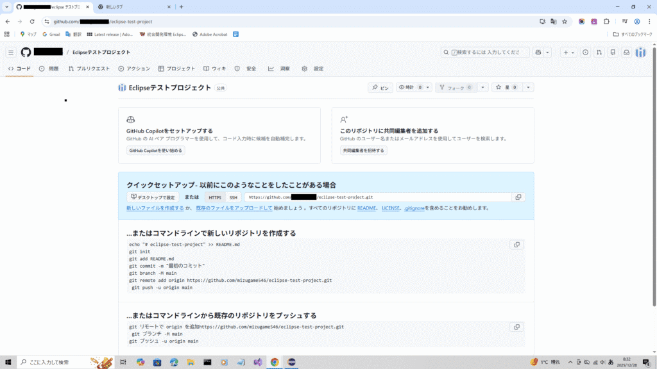Click the 新しいファイルを作成する link
The height and width of the screenshot is (369, 657).
[155, 208]
